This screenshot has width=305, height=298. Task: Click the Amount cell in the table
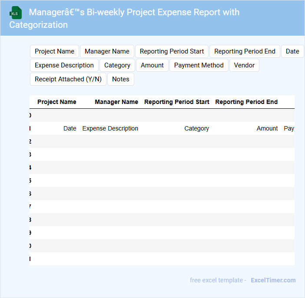point(267,128)
